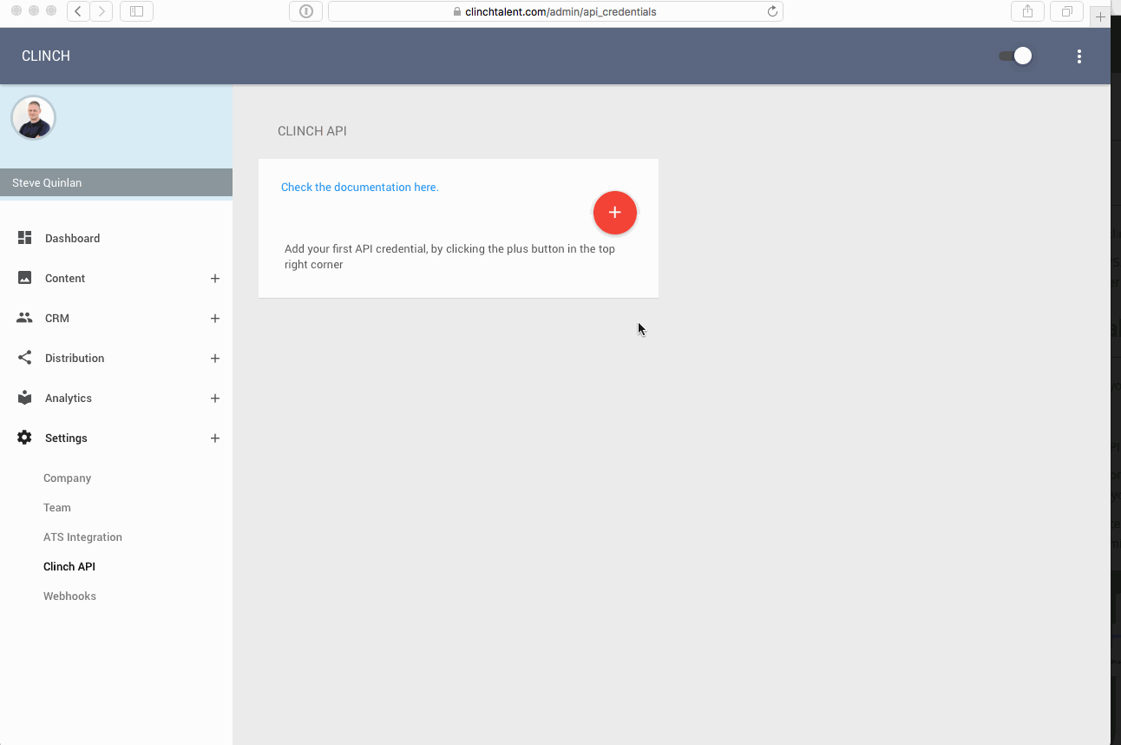
Task: Click the Settings gear icon
Action: click(24, 438)
